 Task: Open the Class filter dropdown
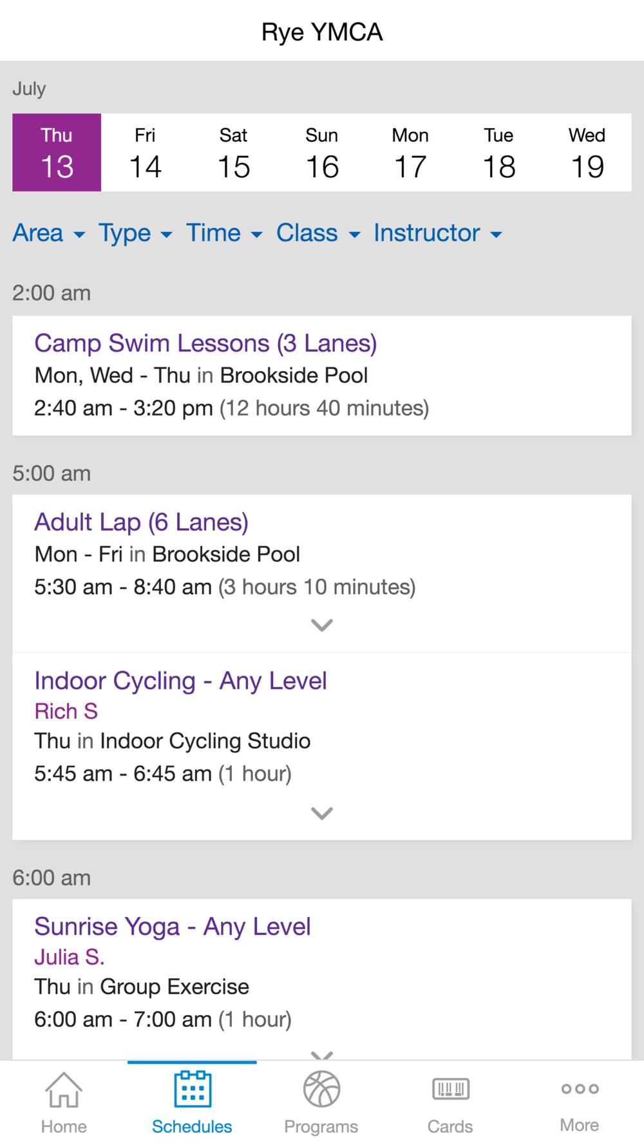tap(318, 233)
